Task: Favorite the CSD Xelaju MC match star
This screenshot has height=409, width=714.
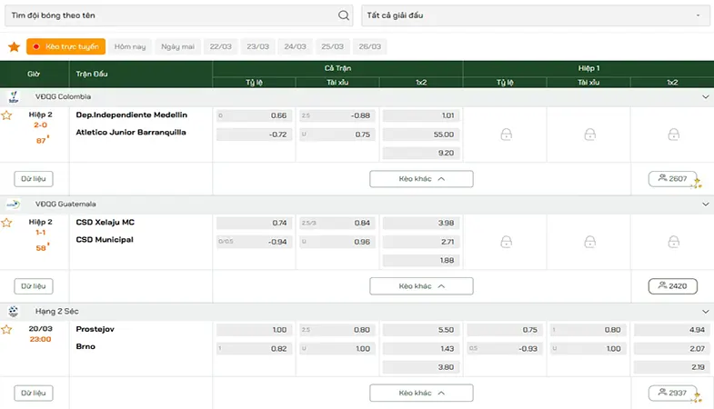Action: (x=6, y=223)
